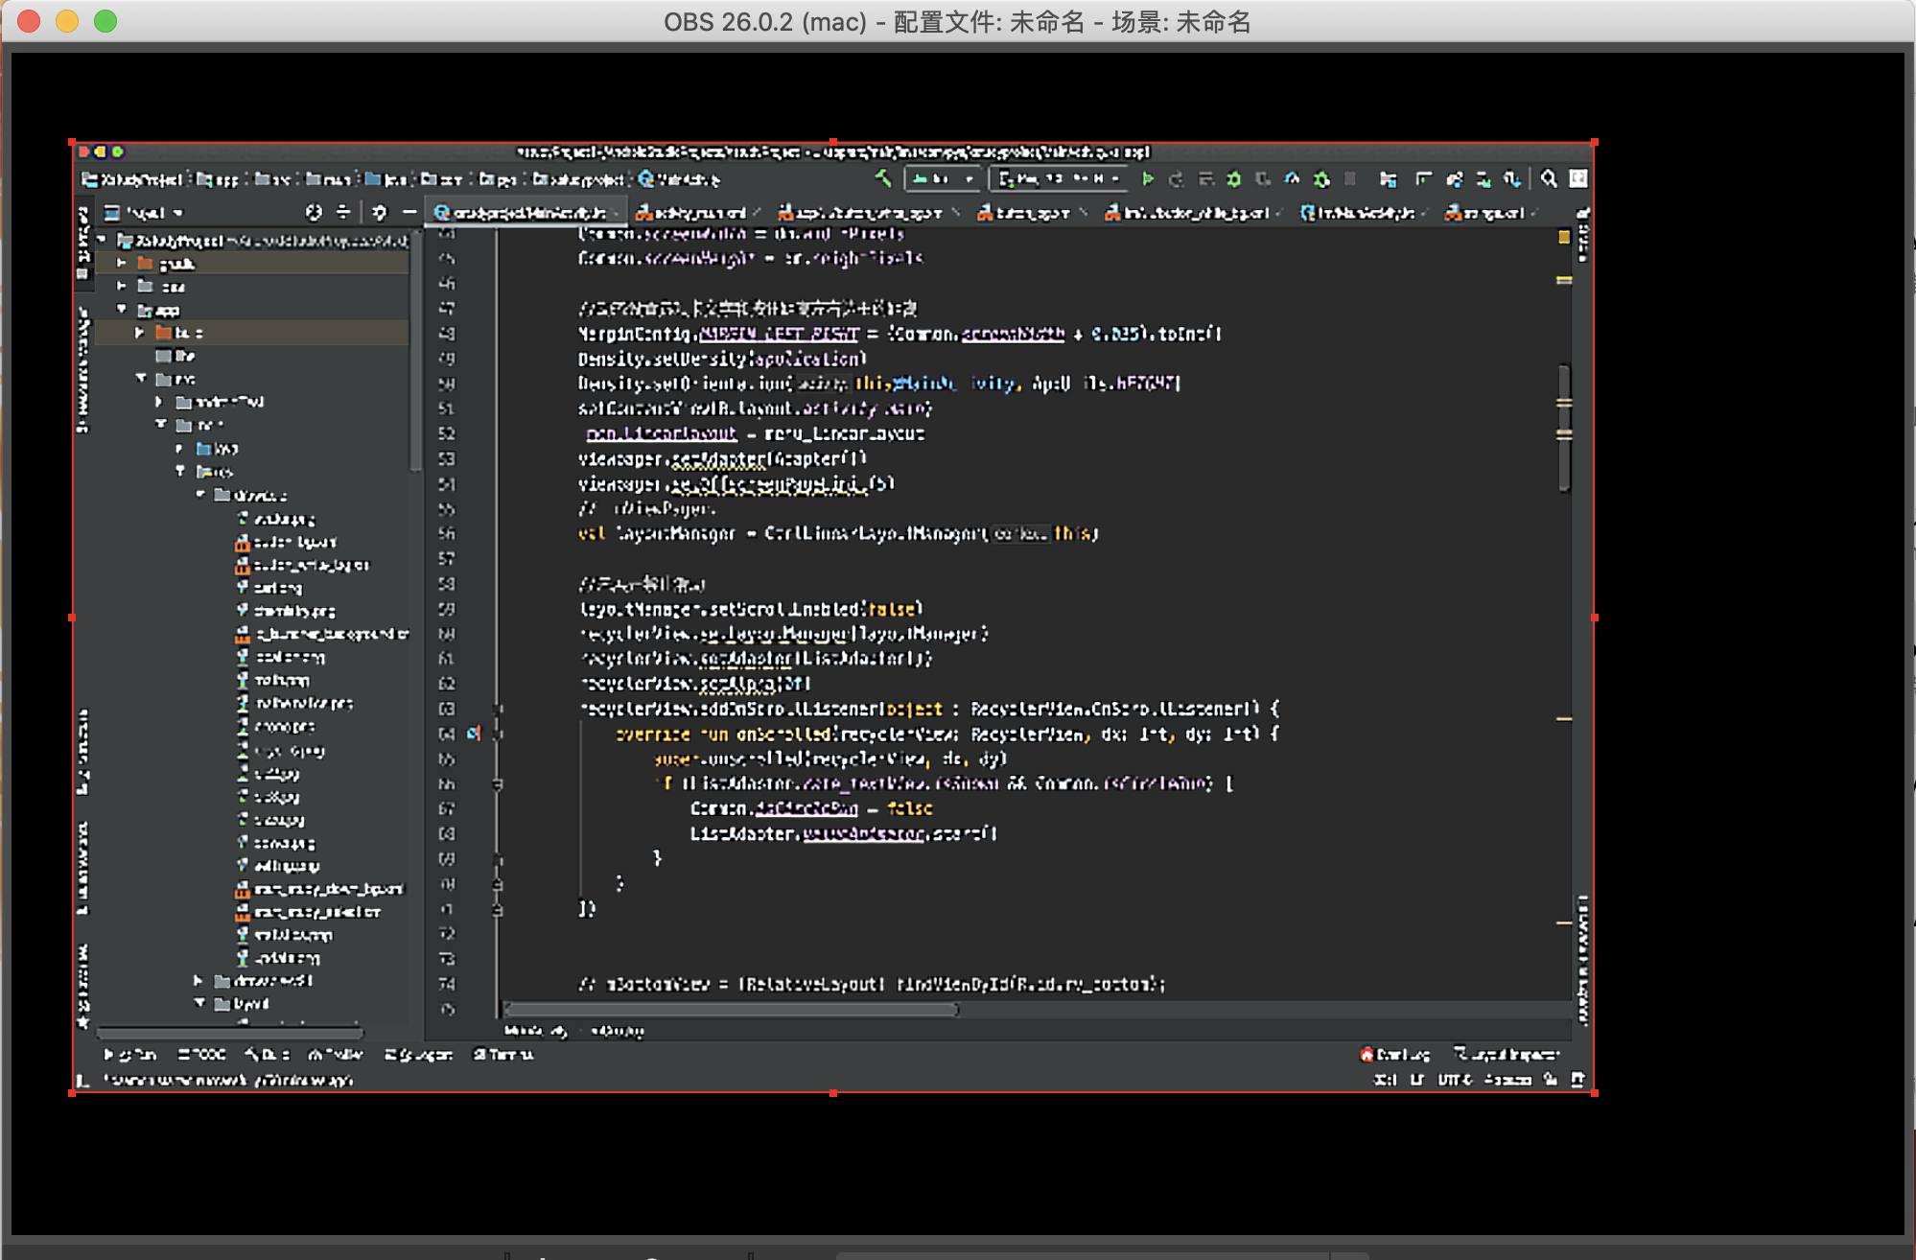Click the gray Stop square icon
1916x1260 pixels.
pos(1350,179)
